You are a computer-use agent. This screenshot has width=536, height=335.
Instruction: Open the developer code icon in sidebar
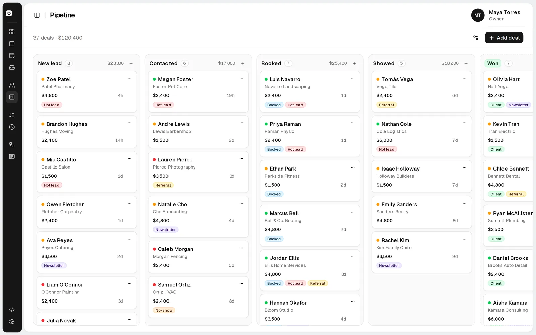click(x=12, y=310)
